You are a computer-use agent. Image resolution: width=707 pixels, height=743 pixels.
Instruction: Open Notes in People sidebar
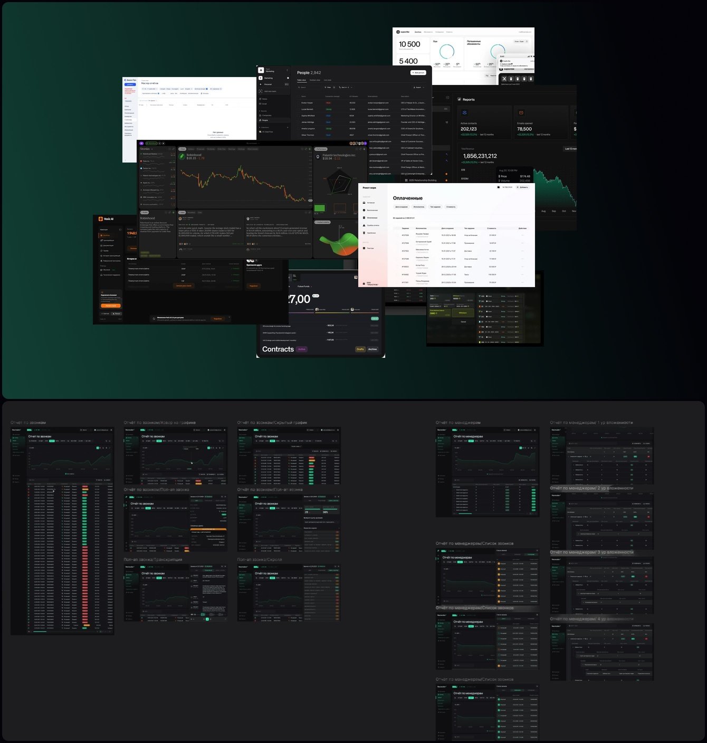point(264,99)
